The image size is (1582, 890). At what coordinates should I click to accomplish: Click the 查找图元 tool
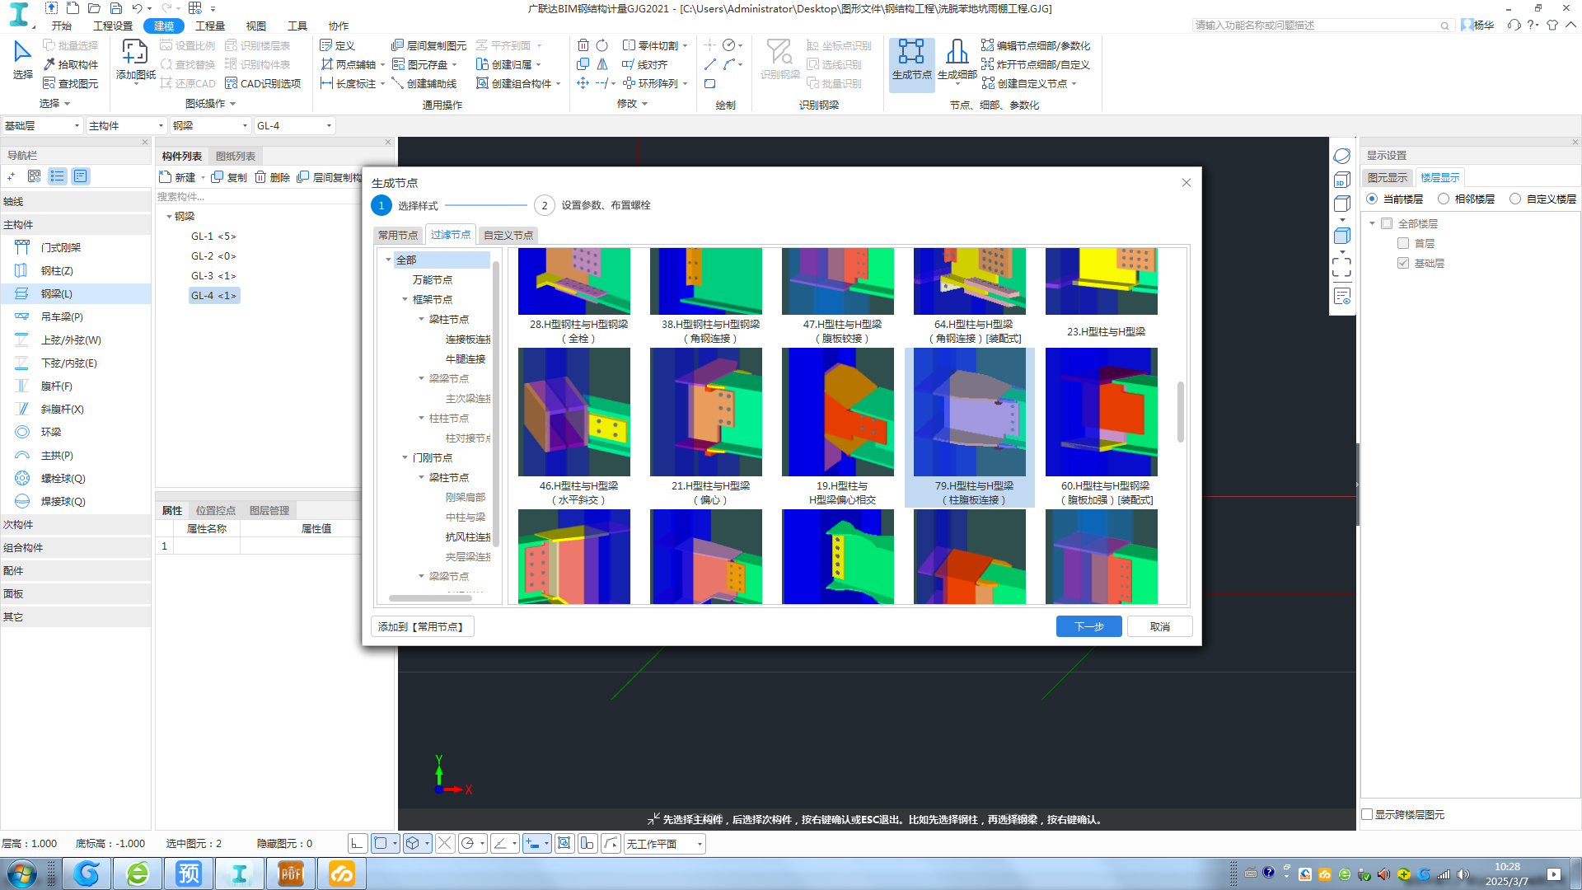click(x=71, y=83)
